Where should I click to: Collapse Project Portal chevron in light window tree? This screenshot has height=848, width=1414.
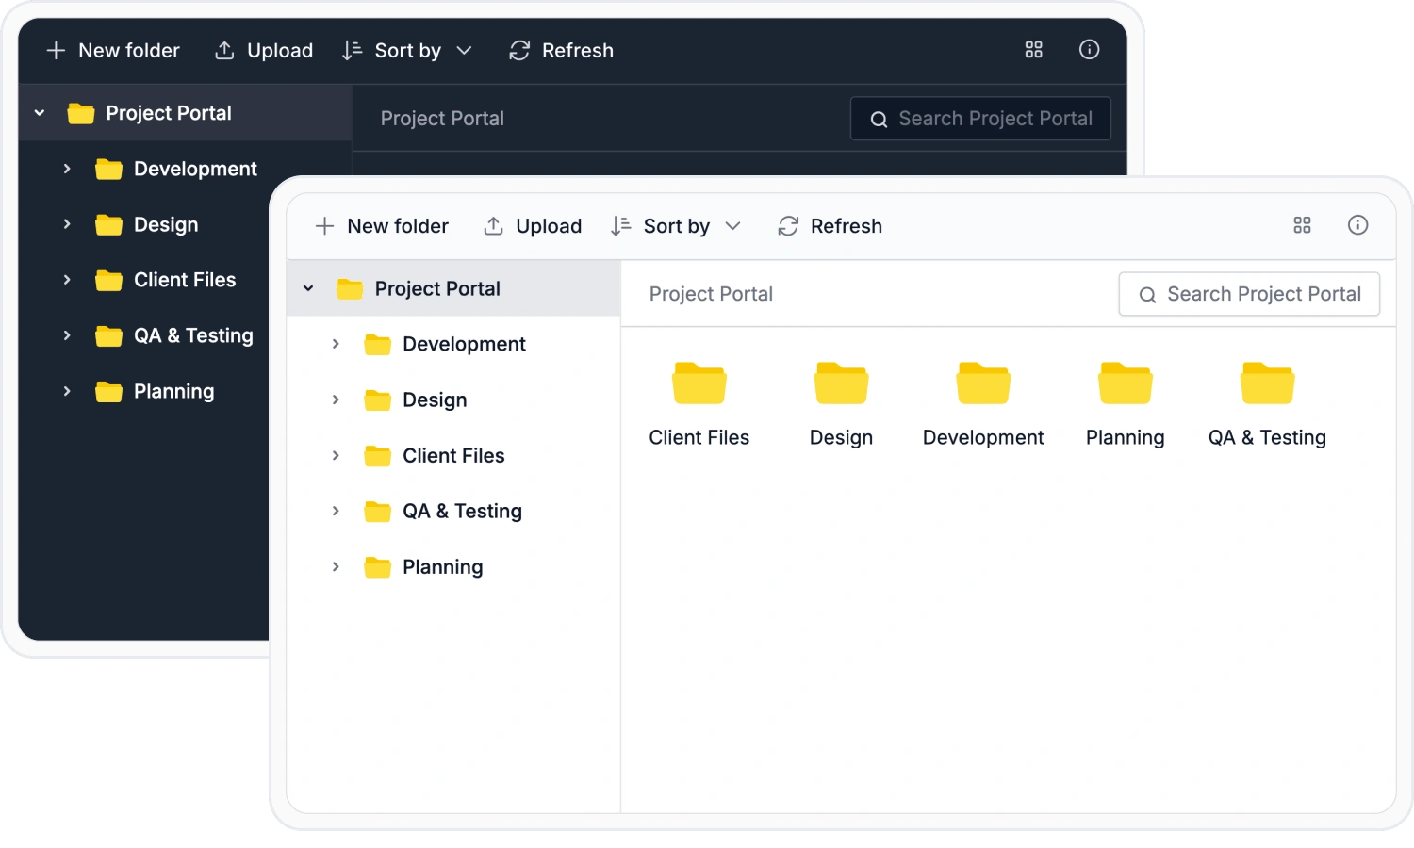[308, 288]
